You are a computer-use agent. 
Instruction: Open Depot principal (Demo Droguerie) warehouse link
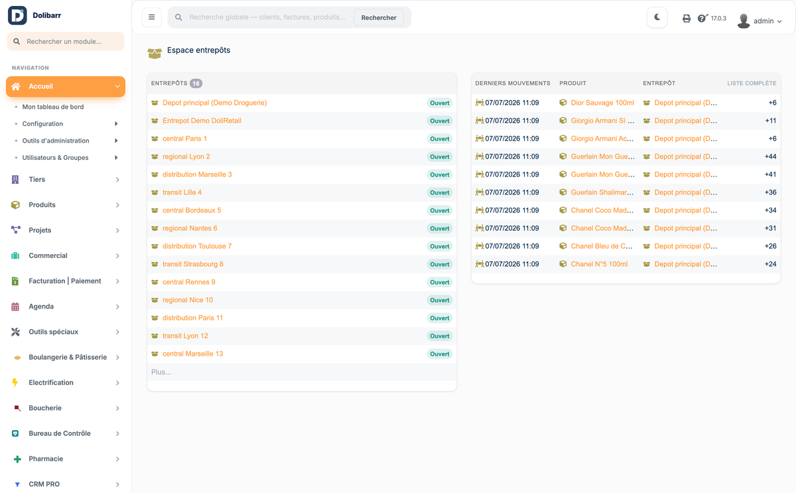pos(214,103)
